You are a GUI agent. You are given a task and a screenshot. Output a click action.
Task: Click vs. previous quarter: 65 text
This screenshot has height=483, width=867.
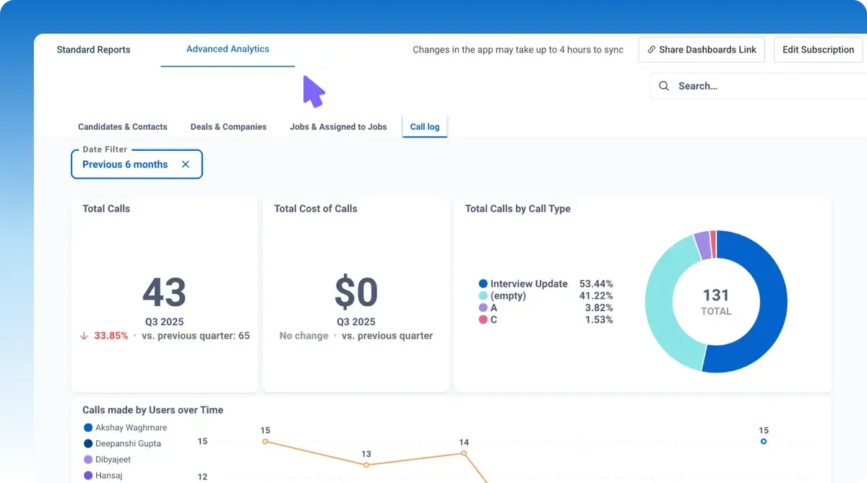tap(196, 336)
